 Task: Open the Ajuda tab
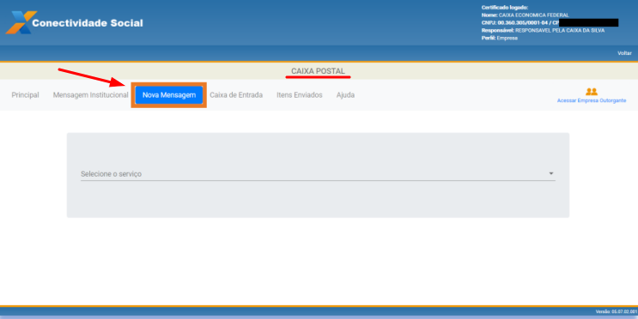[345, 94]
